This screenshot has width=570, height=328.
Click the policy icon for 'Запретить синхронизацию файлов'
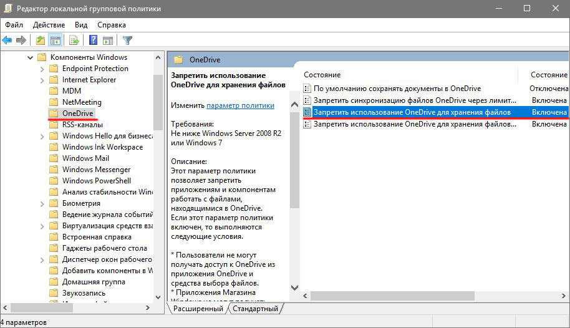tap(307, 100)
